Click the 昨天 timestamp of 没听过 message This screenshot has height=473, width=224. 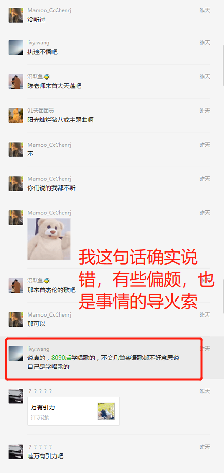tap(205, 10)
